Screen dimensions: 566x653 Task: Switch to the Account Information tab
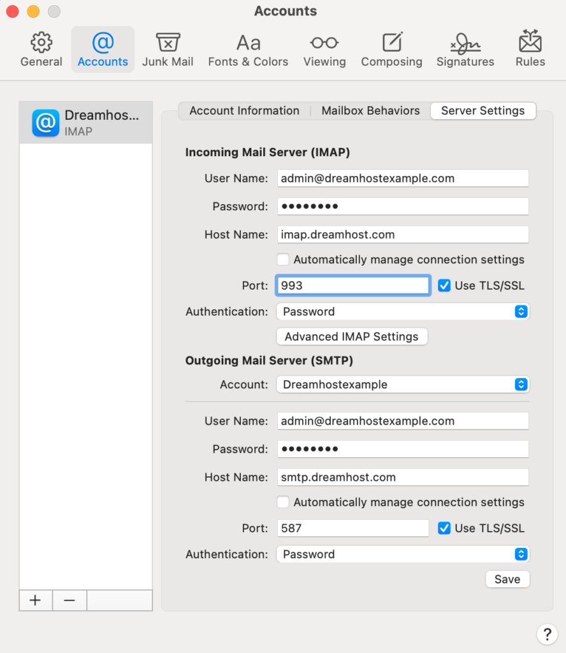[244, 110]
